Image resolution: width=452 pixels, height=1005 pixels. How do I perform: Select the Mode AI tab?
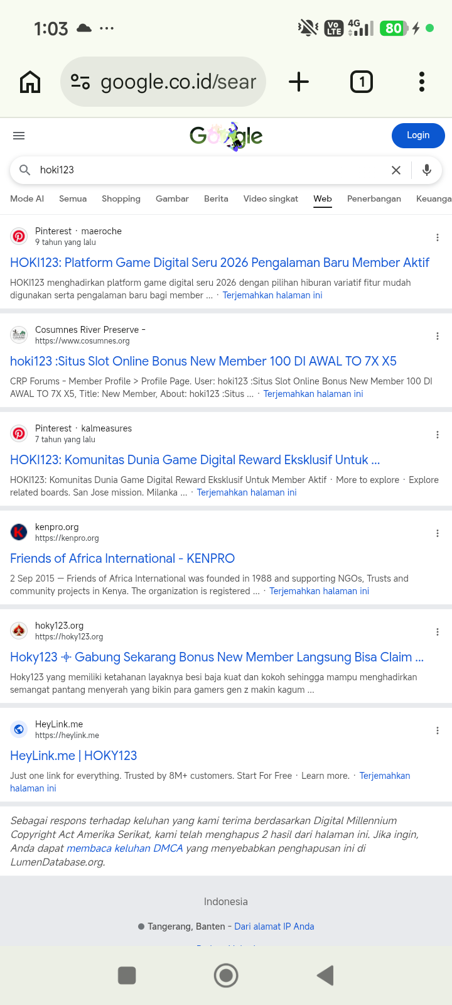[27, 198]
